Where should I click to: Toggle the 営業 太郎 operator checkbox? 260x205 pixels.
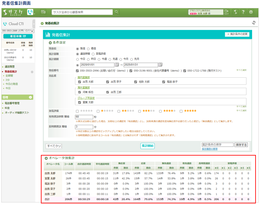pos(79,102)
